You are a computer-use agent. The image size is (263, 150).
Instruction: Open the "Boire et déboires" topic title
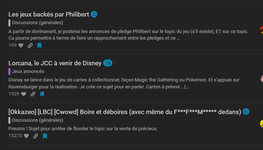[x=125, y=111]
